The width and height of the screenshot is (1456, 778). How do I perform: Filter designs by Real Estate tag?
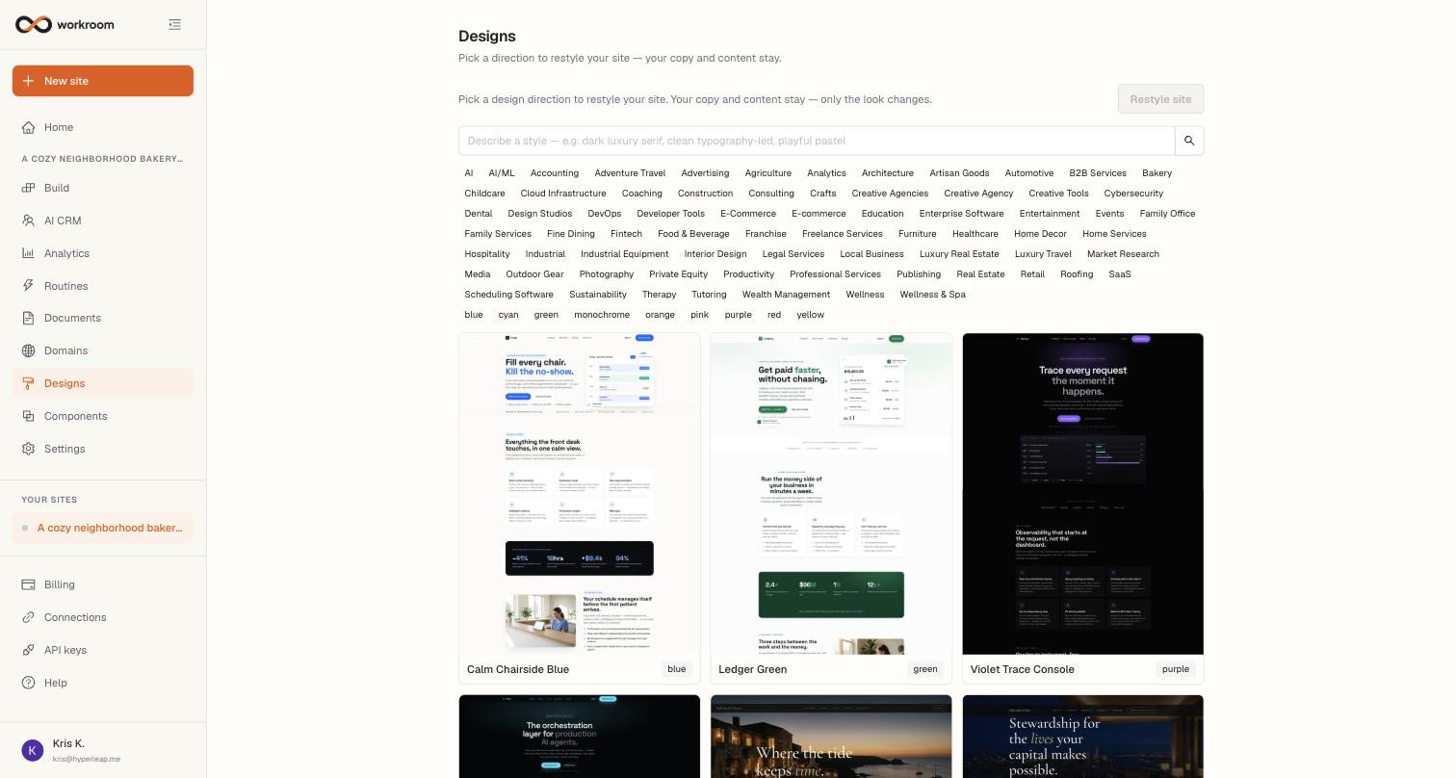(980, 274)
